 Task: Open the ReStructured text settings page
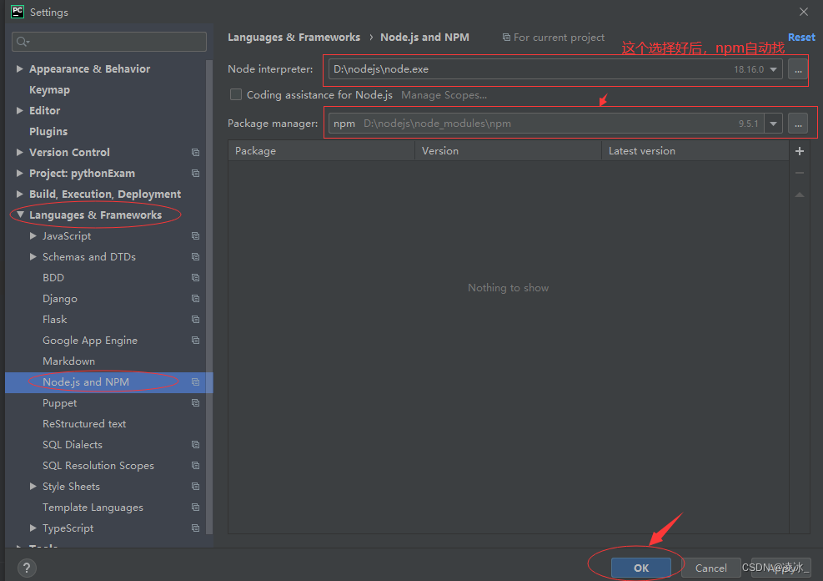[x=84, y=424]
